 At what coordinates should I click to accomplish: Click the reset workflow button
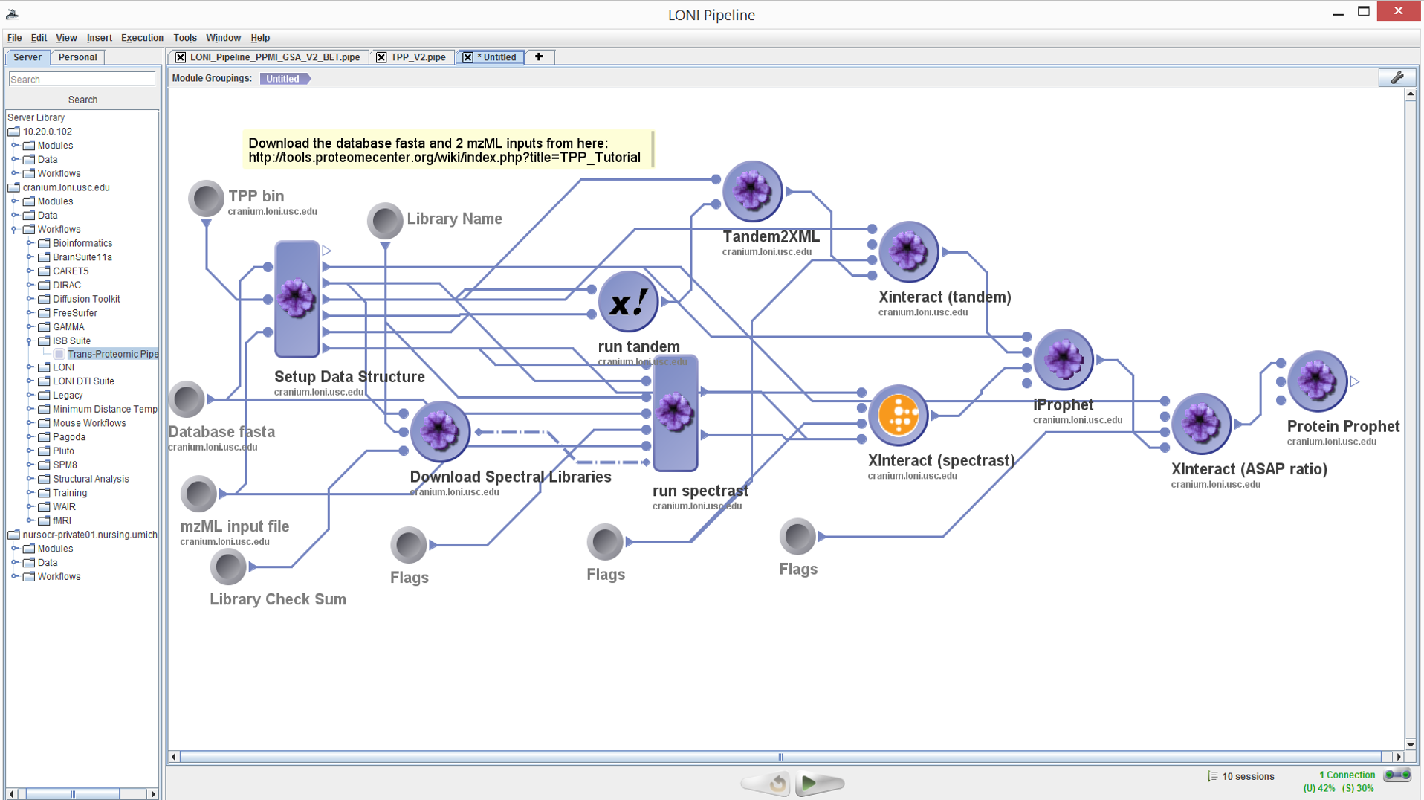[x=766, y=783]
